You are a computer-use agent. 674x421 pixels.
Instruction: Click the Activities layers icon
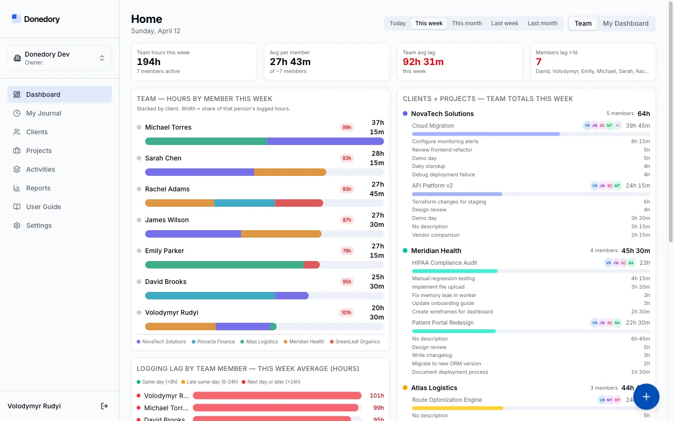point(17,169)
